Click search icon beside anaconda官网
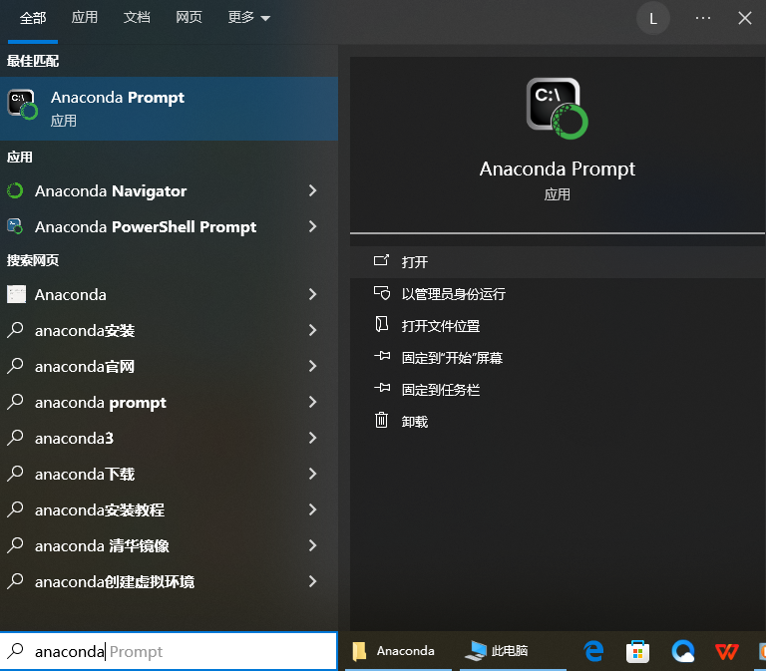This screenshot has width=766, height=671. [15, 366]
